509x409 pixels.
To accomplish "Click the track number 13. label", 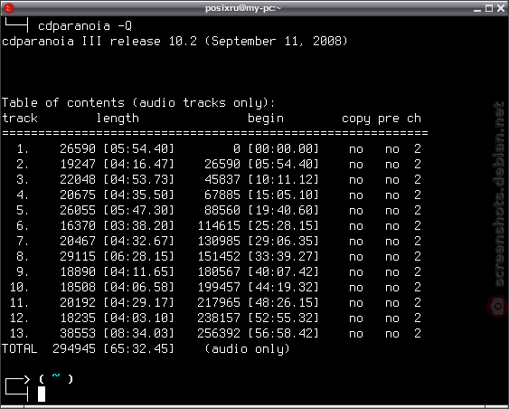I will point(19,333).
